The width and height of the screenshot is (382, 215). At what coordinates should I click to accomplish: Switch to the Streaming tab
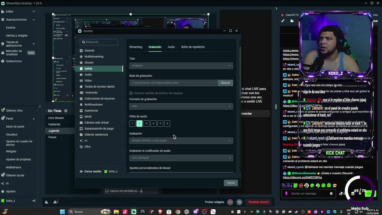pyautogui.click(x=136, y=47)
